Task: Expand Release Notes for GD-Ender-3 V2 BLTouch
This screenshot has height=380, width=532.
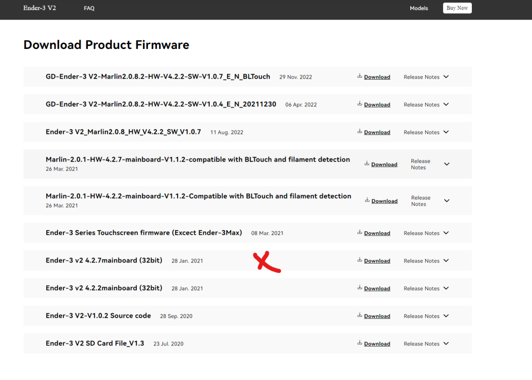Action: click(x=446, y=77)
